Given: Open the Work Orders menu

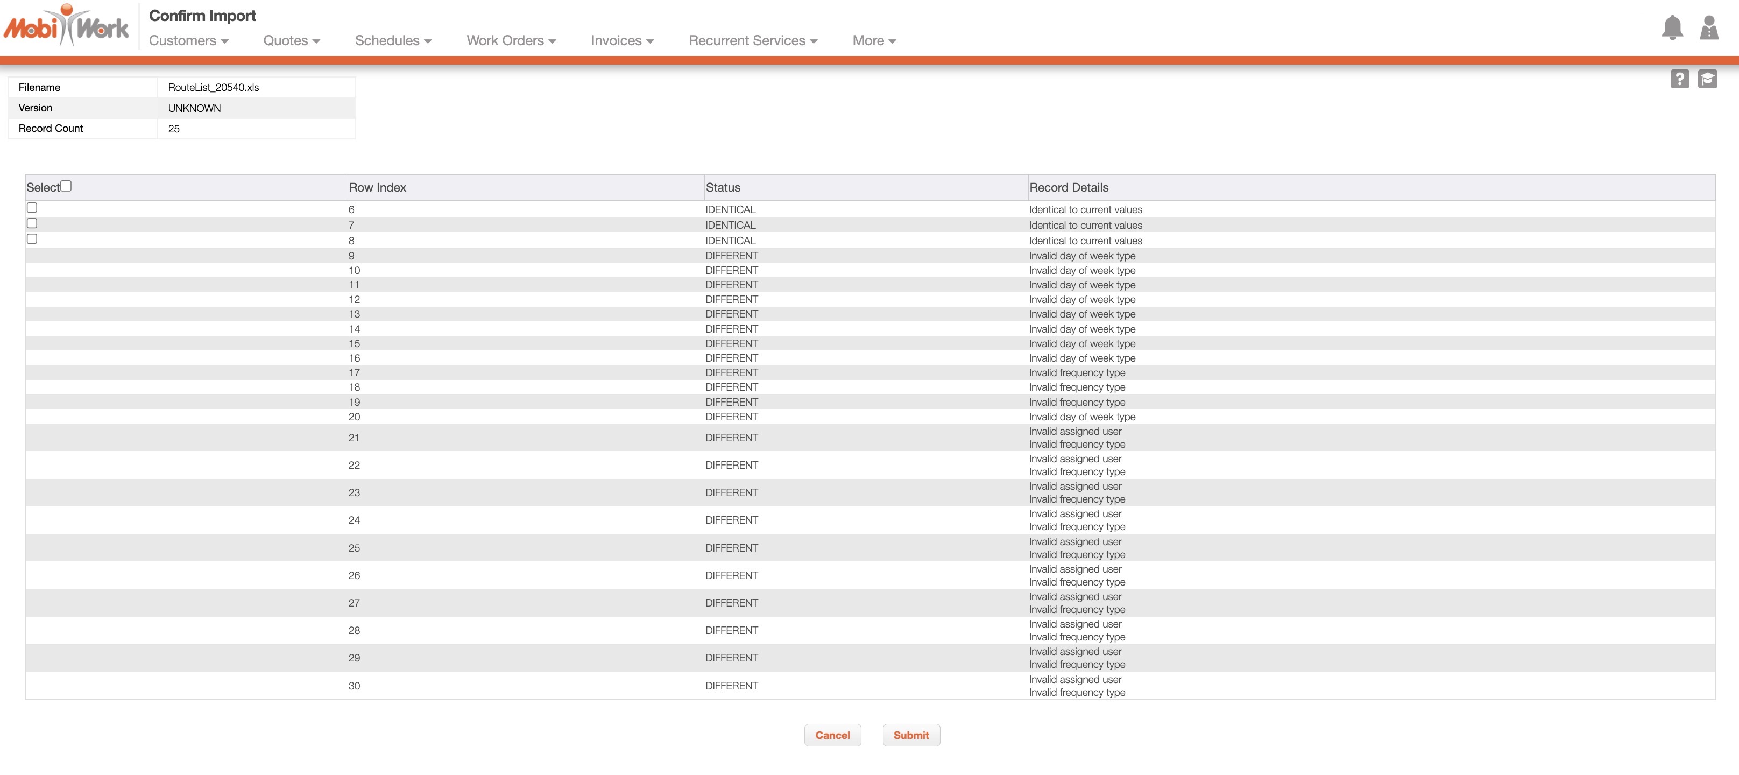Looking at the screenshot, I should tap(511, 40).
